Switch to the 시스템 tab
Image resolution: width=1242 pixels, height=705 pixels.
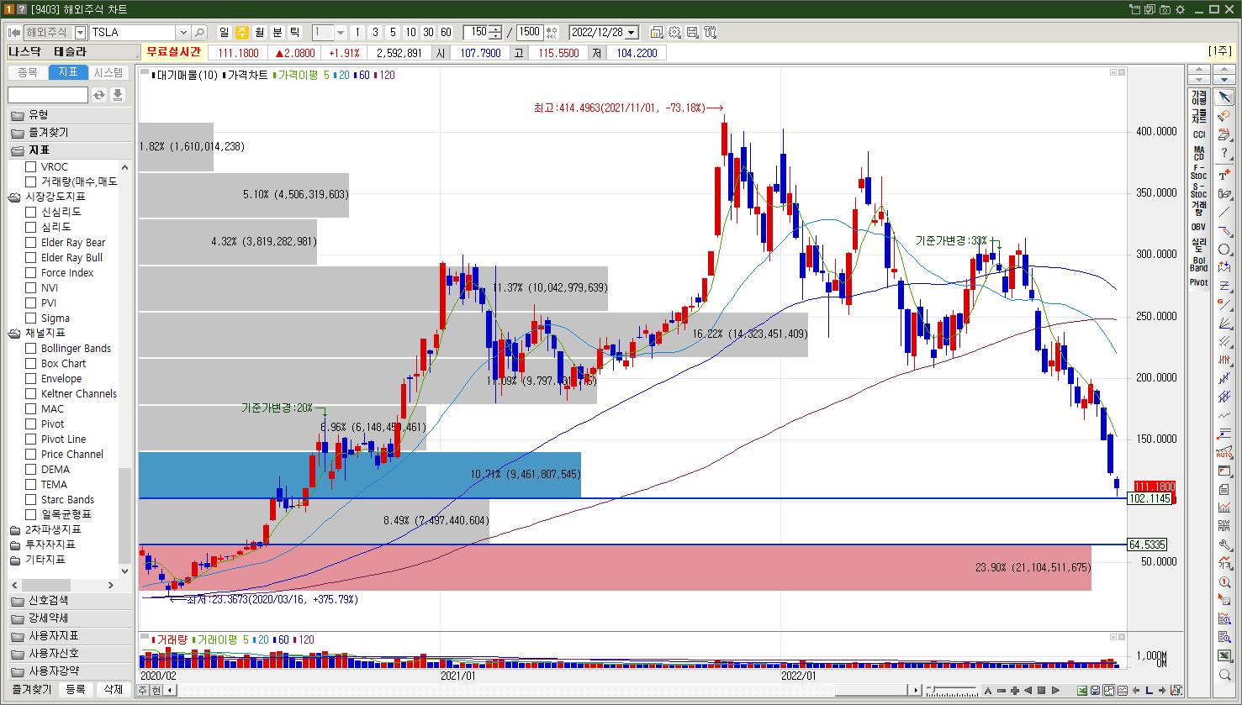[x=108, y=73]
